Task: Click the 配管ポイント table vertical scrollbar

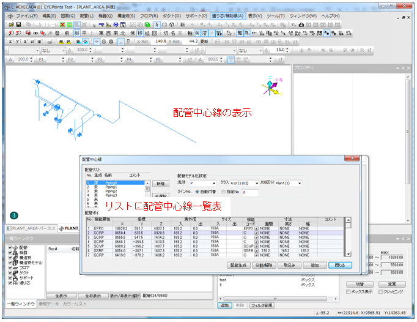Action: 348,237
